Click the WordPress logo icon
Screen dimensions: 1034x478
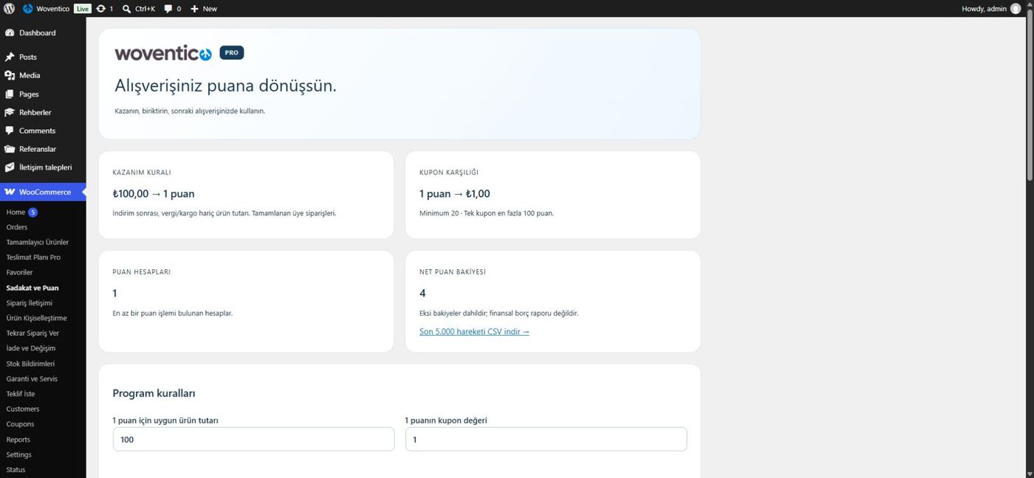(9, 9)
